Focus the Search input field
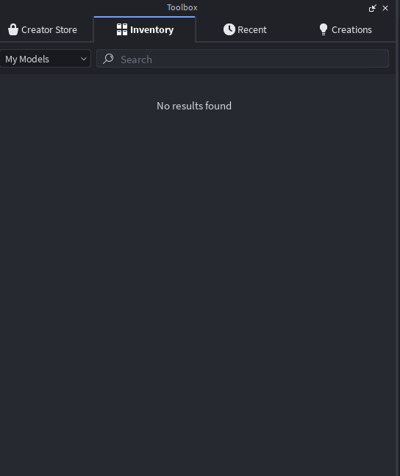 (243, 59)
